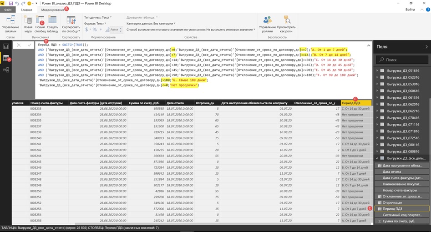
Task: Switch to Главная ribbon tab
Action: point(26,10)
